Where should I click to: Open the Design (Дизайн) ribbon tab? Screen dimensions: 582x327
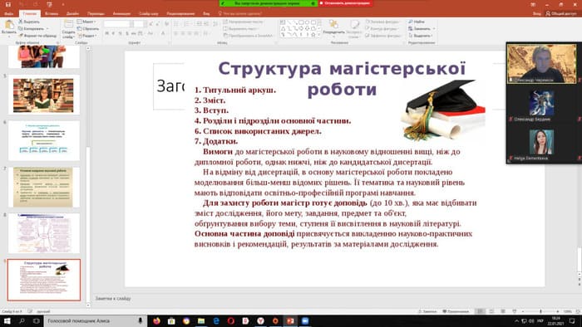[72, 14]
